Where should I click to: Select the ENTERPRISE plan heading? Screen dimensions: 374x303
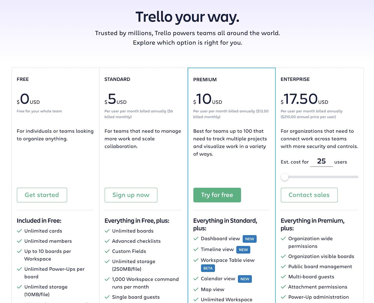point(295,79)
